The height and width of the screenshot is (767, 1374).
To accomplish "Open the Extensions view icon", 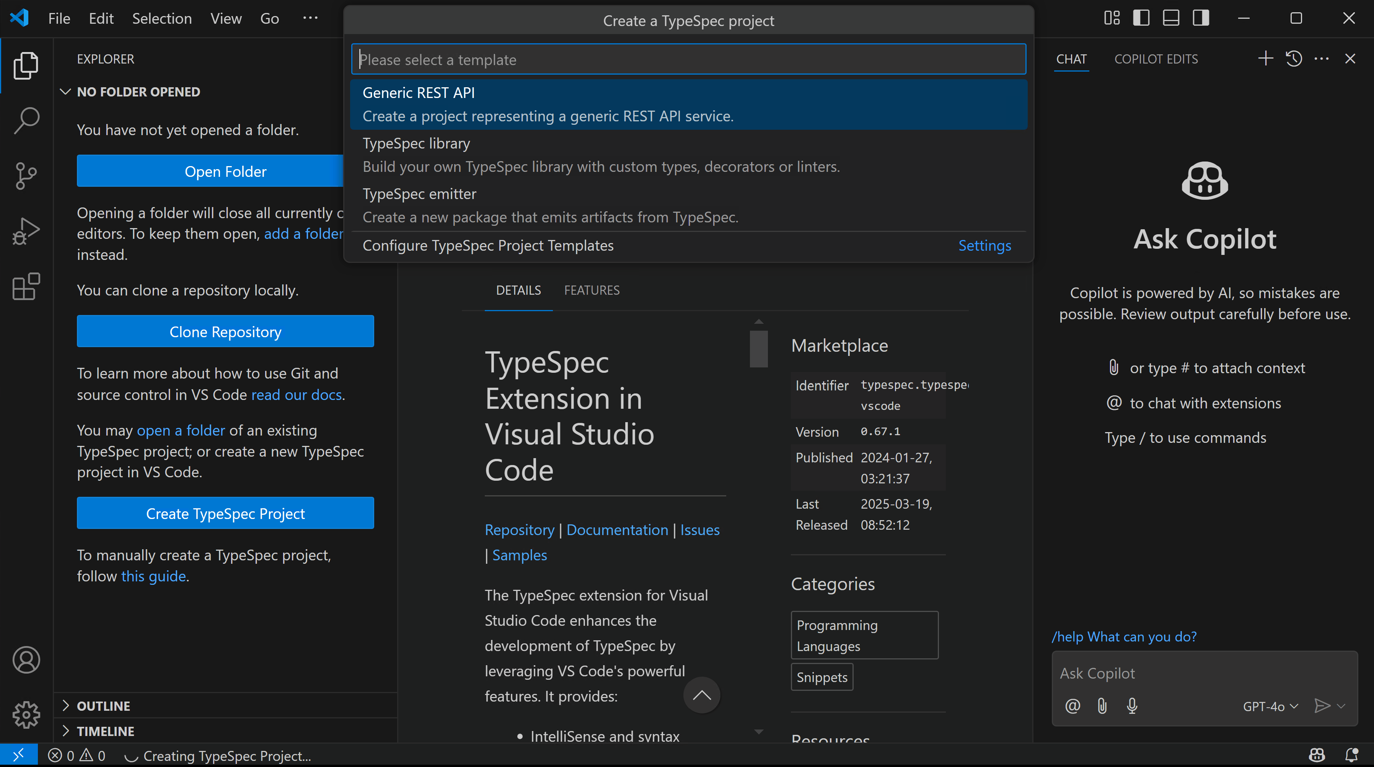I will (26, 286).
